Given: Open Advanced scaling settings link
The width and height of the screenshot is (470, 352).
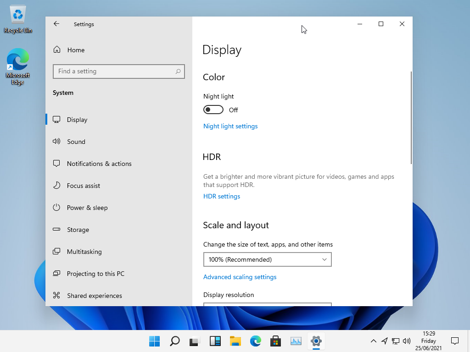Looking at the screenshot, I should tap(240, 277).
